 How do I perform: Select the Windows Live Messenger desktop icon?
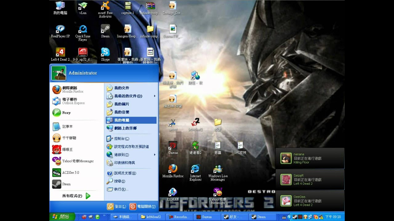(x=218, y=173)
